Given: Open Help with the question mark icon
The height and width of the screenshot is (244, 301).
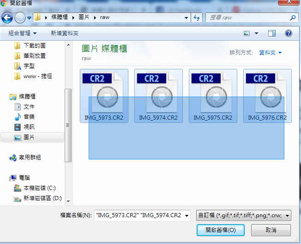Looking at the screenshot, I should pos(289,33).
